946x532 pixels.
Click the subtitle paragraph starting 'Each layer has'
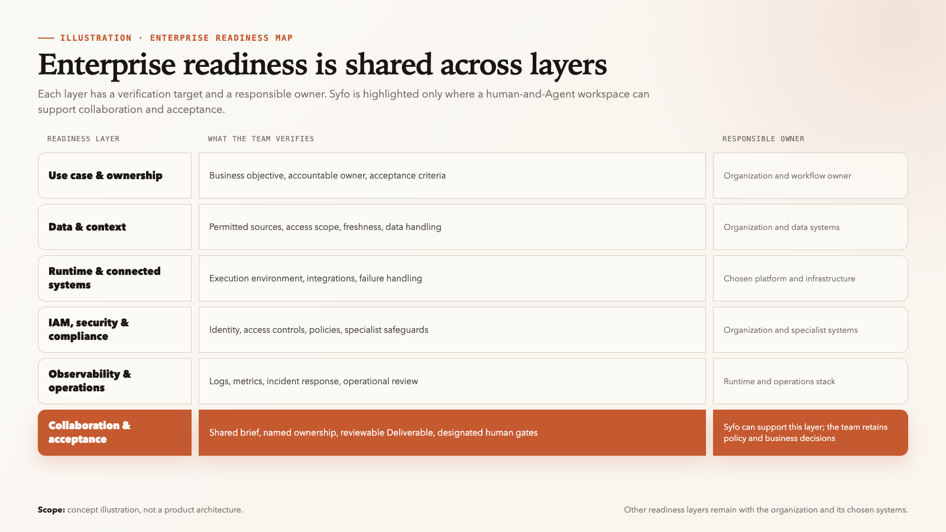click(x=344, y=102)
